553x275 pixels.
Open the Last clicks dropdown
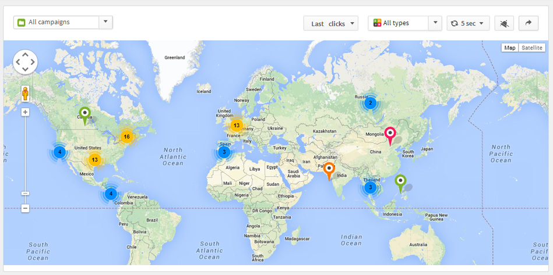coord(331,24)
